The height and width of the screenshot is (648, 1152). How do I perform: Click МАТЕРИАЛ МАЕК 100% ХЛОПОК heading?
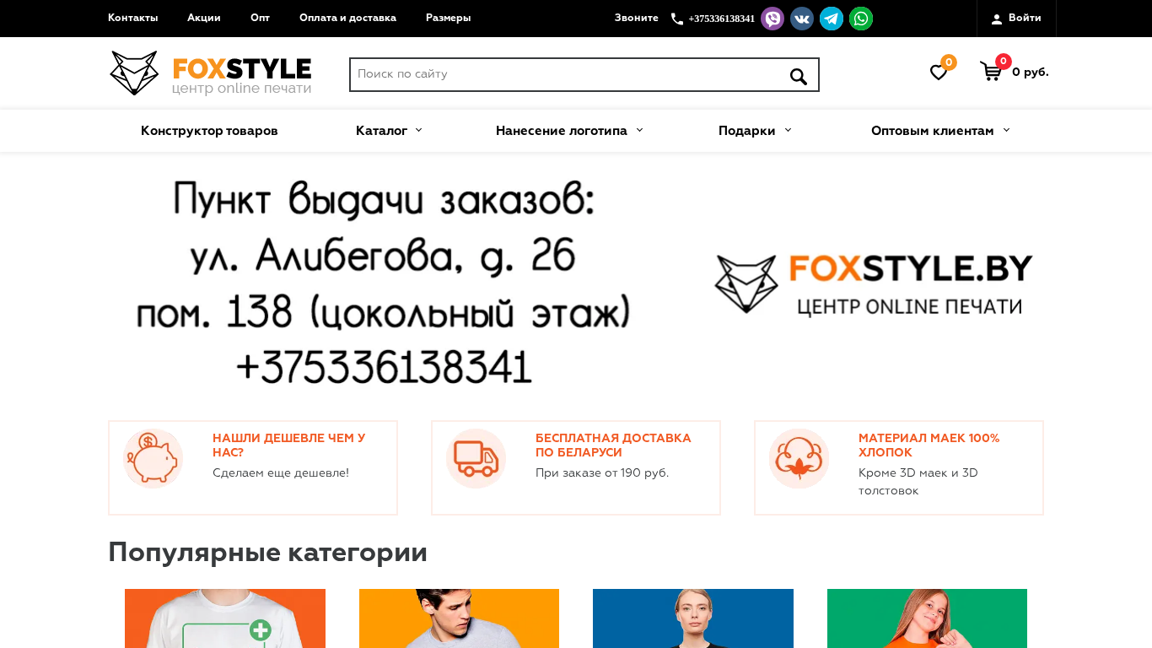point(929,445)
